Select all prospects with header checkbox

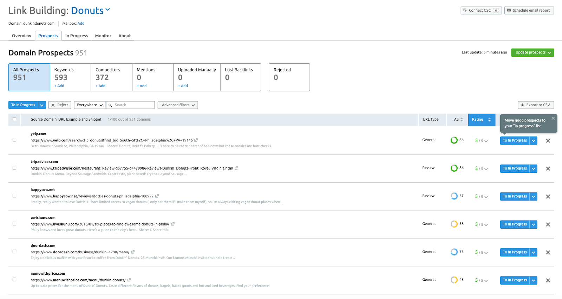pyautogui.click(x=14, y=119)
